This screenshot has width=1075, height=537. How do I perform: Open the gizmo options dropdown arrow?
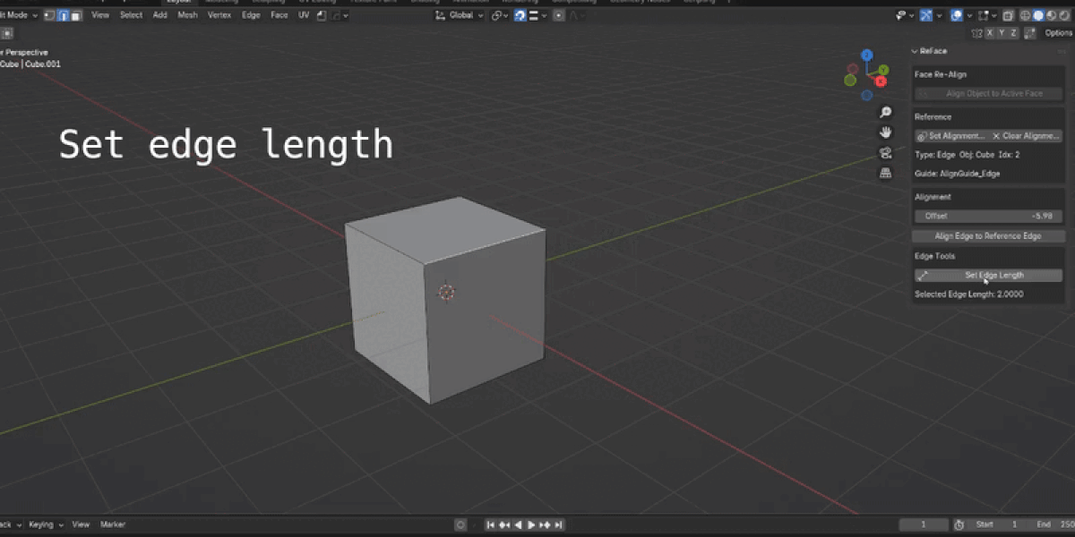[939, 15]
